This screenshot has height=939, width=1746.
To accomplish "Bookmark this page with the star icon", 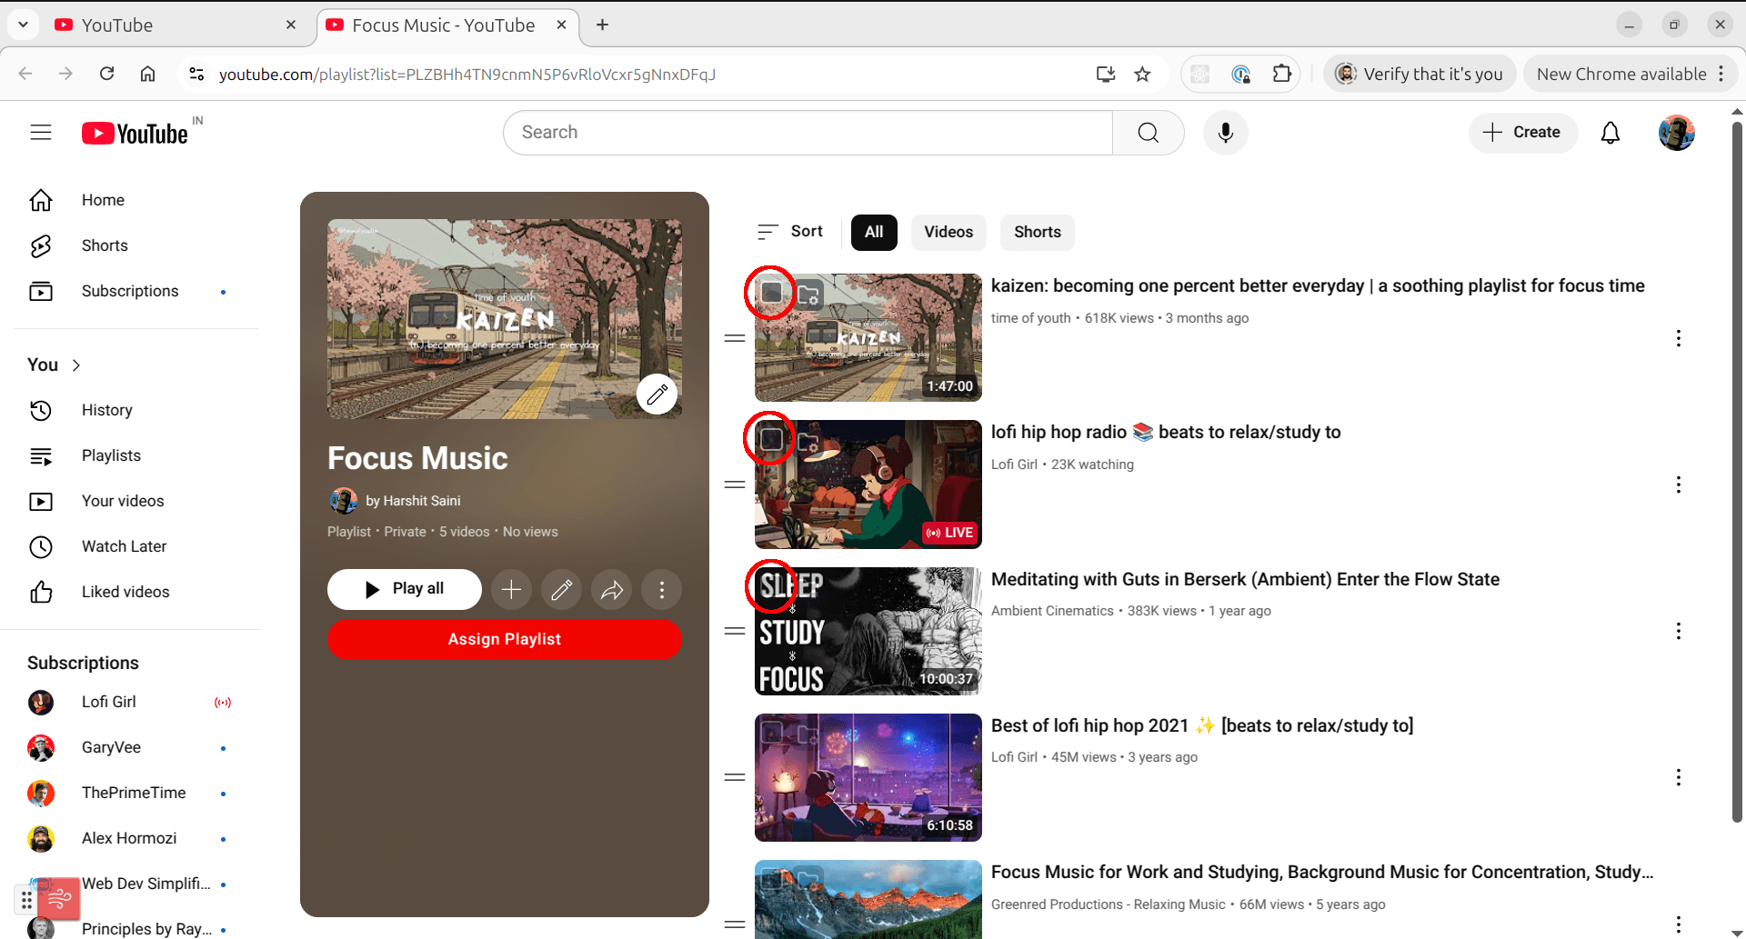I will click(1142, 75).
